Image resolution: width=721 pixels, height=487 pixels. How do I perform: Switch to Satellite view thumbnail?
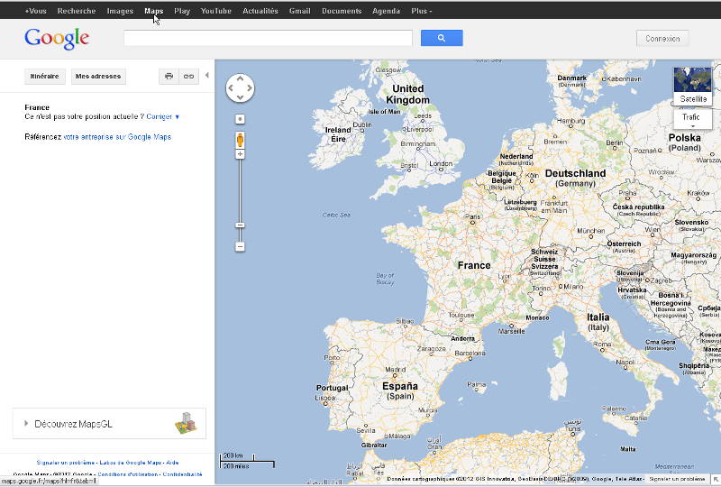pyautogui.click(x=692, y=86)
